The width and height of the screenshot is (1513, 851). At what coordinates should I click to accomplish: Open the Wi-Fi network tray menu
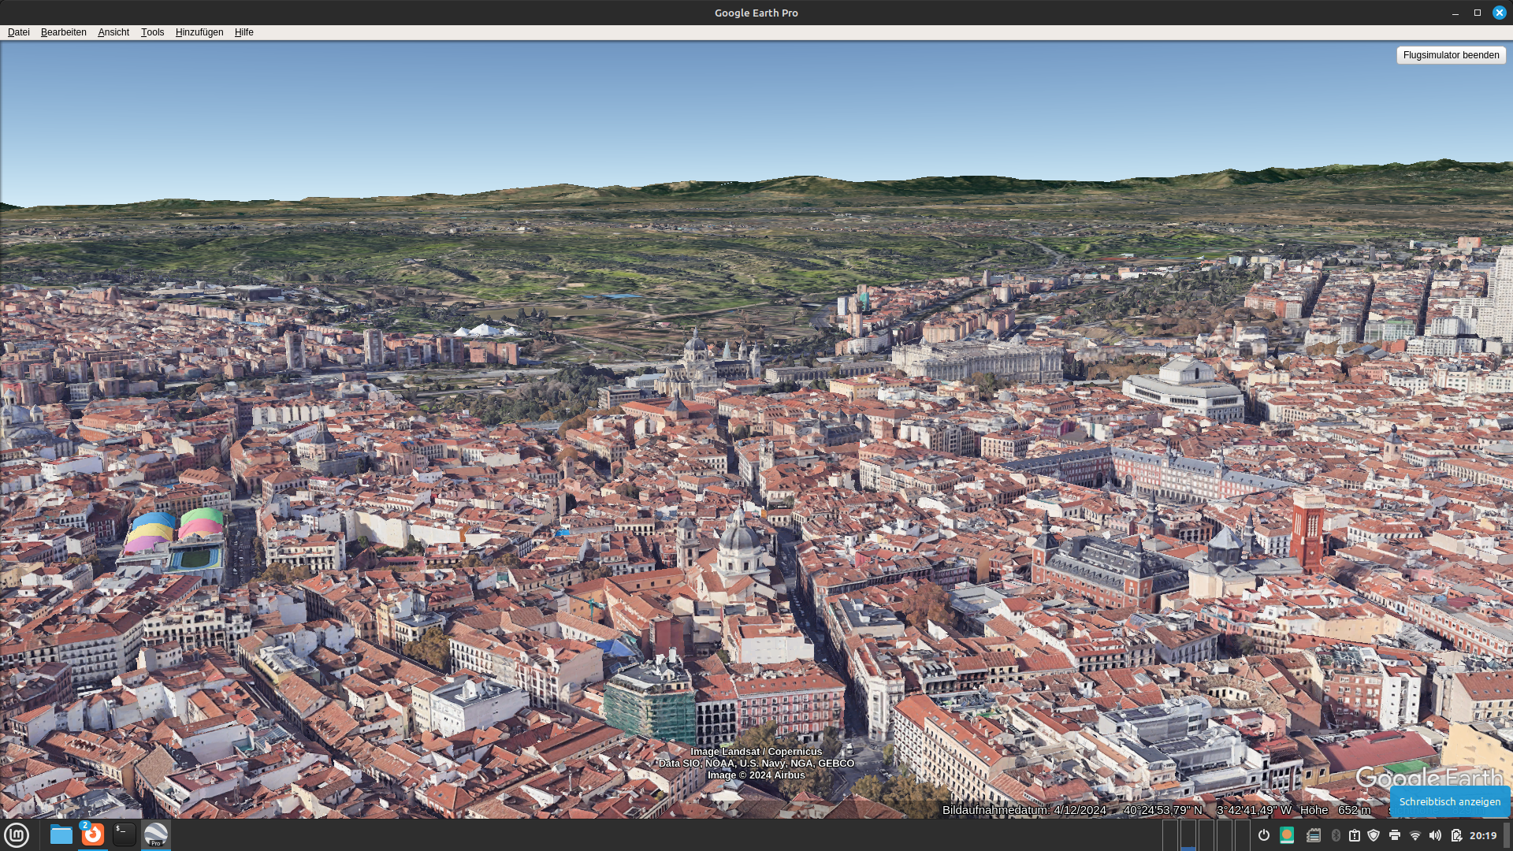[x=1415, y=835]
